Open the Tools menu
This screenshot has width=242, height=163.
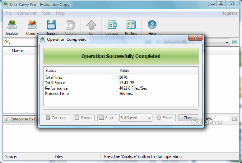[x=46, y=13]
